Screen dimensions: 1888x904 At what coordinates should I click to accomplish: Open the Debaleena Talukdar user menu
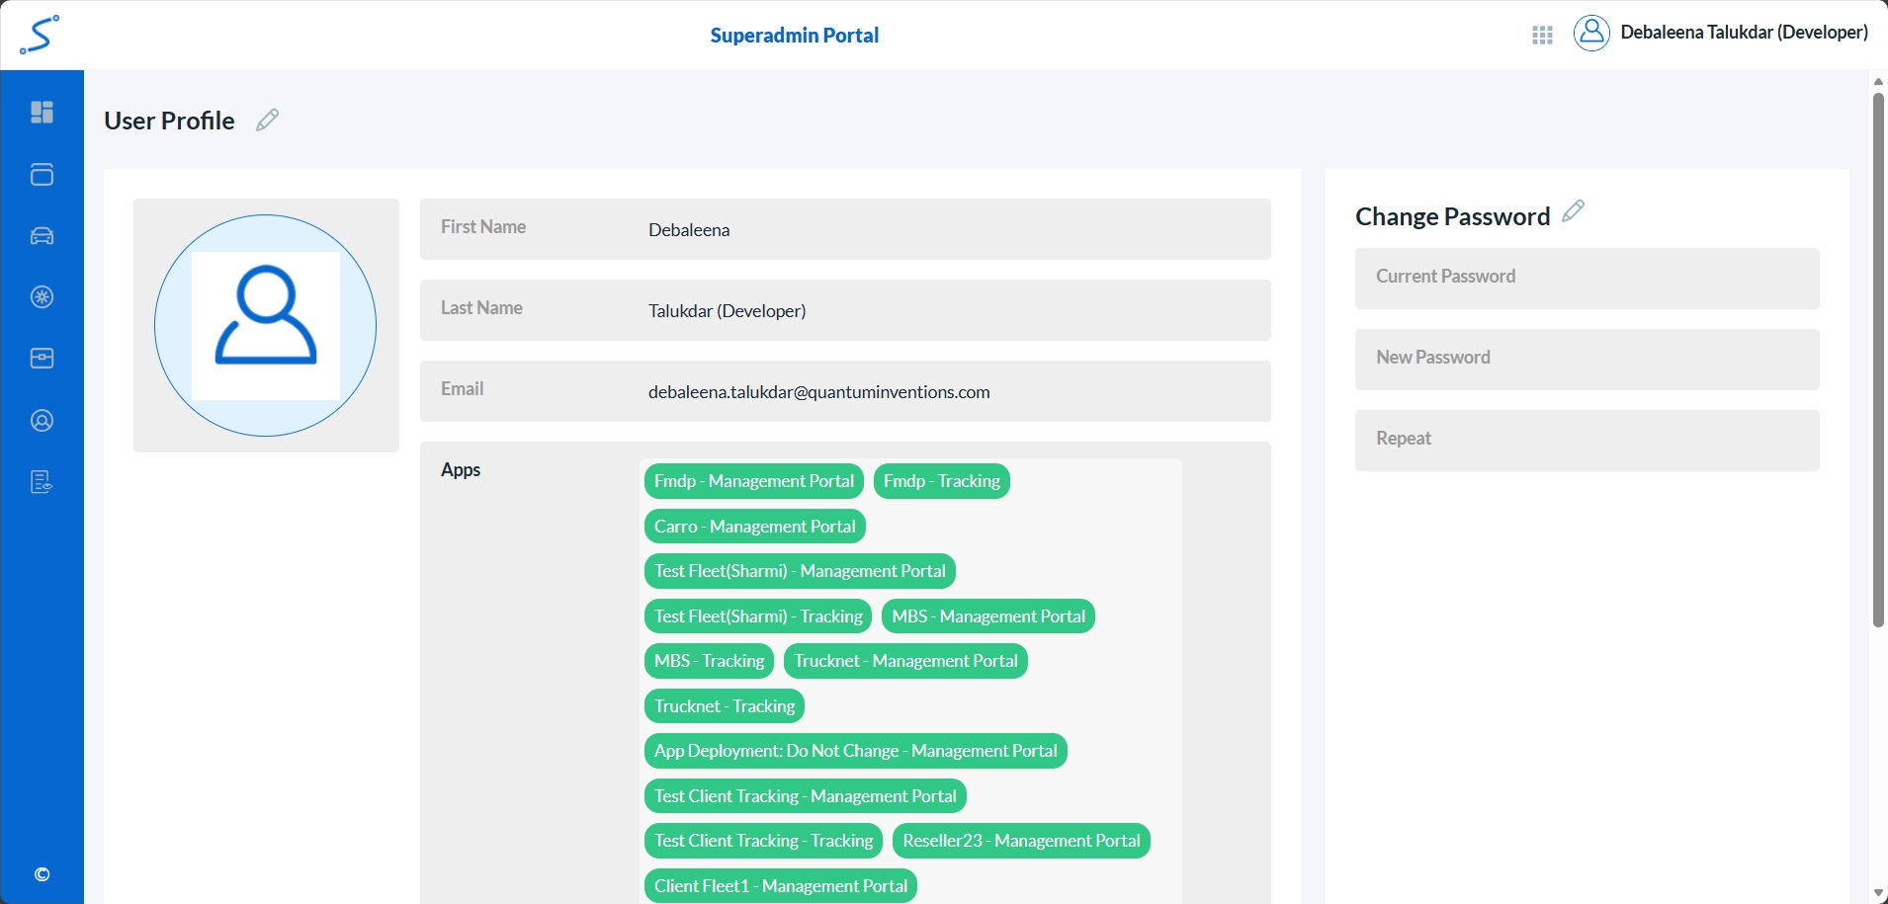[1721, 33]
